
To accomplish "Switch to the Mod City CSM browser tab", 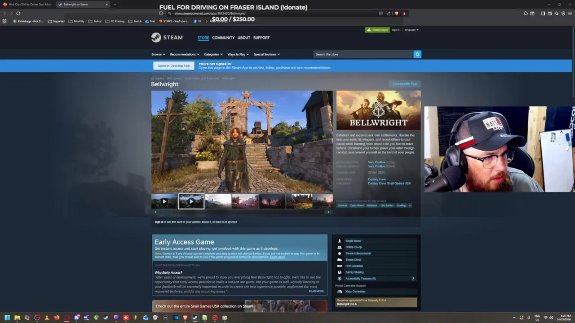I will [28, 4].
